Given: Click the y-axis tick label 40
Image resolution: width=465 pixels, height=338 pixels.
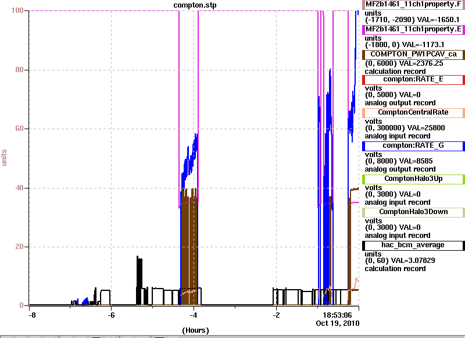Looking at the screenshot, I should coord(19,188).
